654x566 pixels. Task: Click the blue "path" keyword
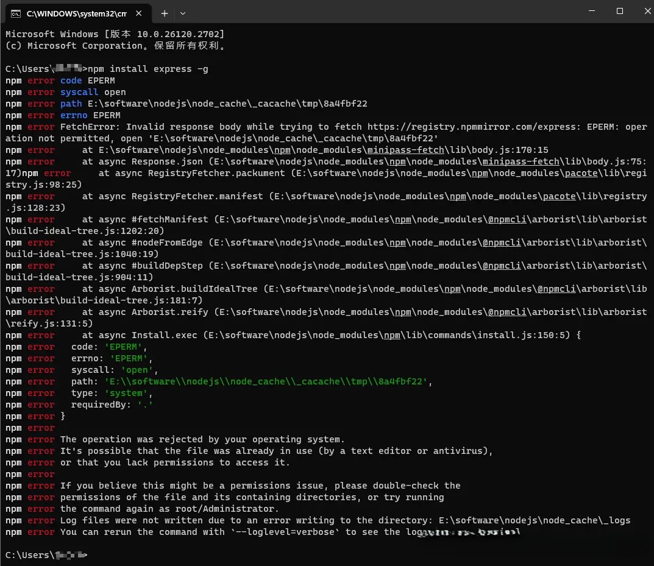pyautogui.click(x=71, y=104)
